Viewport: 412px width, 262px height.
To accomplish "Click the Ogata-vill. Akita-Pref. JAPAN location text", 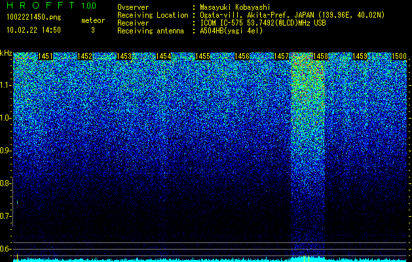I will pos(292,15).
